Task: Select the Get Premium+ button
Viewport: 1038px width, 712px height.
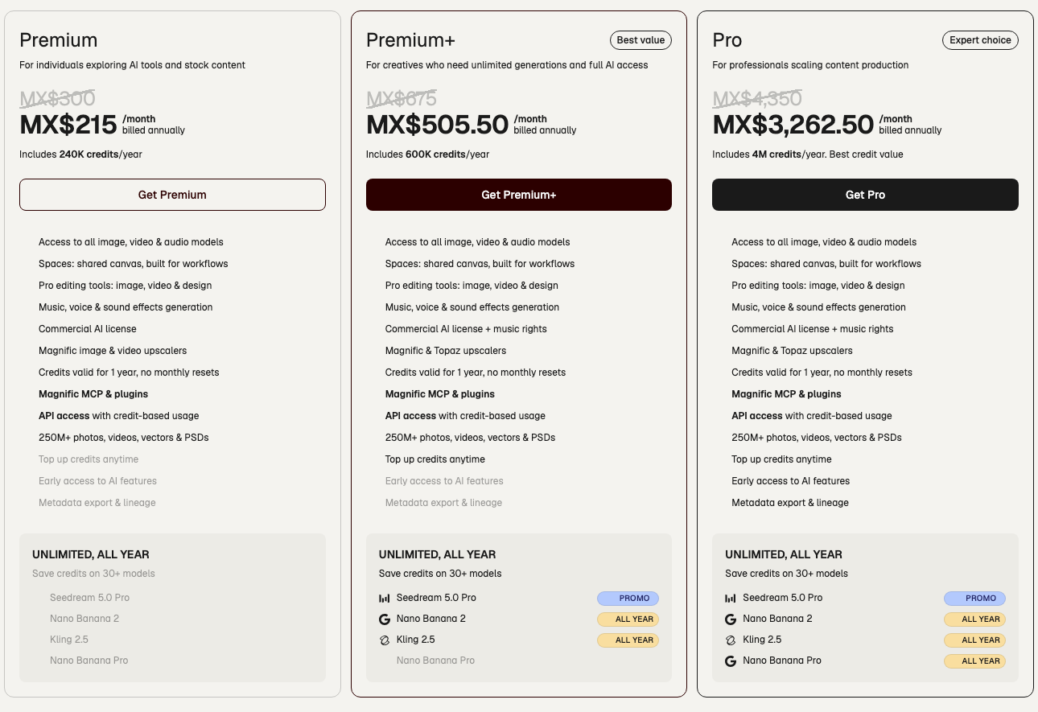Action: 519,195
